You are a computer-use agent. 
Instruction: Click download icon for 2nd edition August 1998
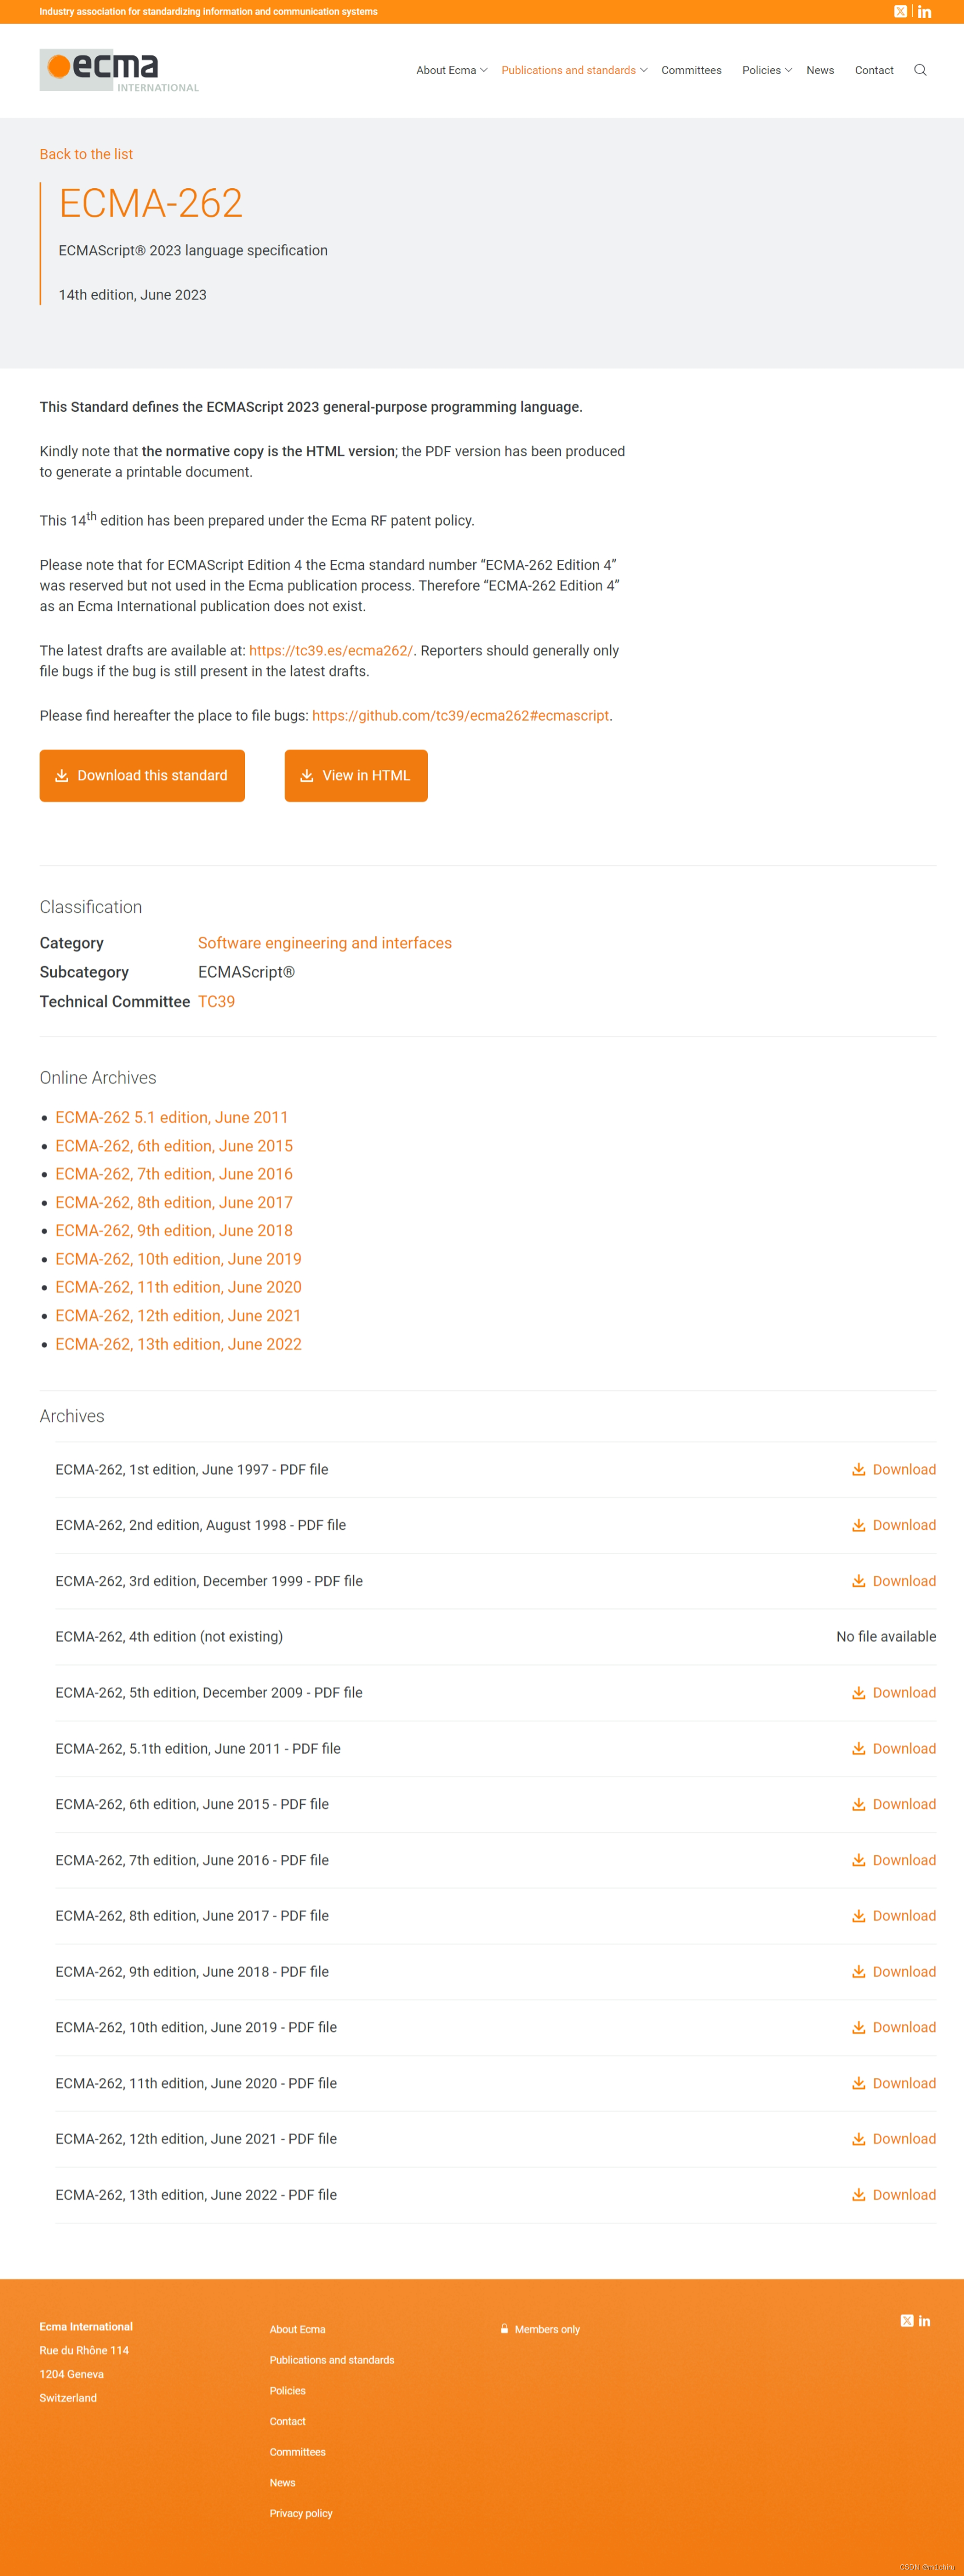tap(858, 1525)
